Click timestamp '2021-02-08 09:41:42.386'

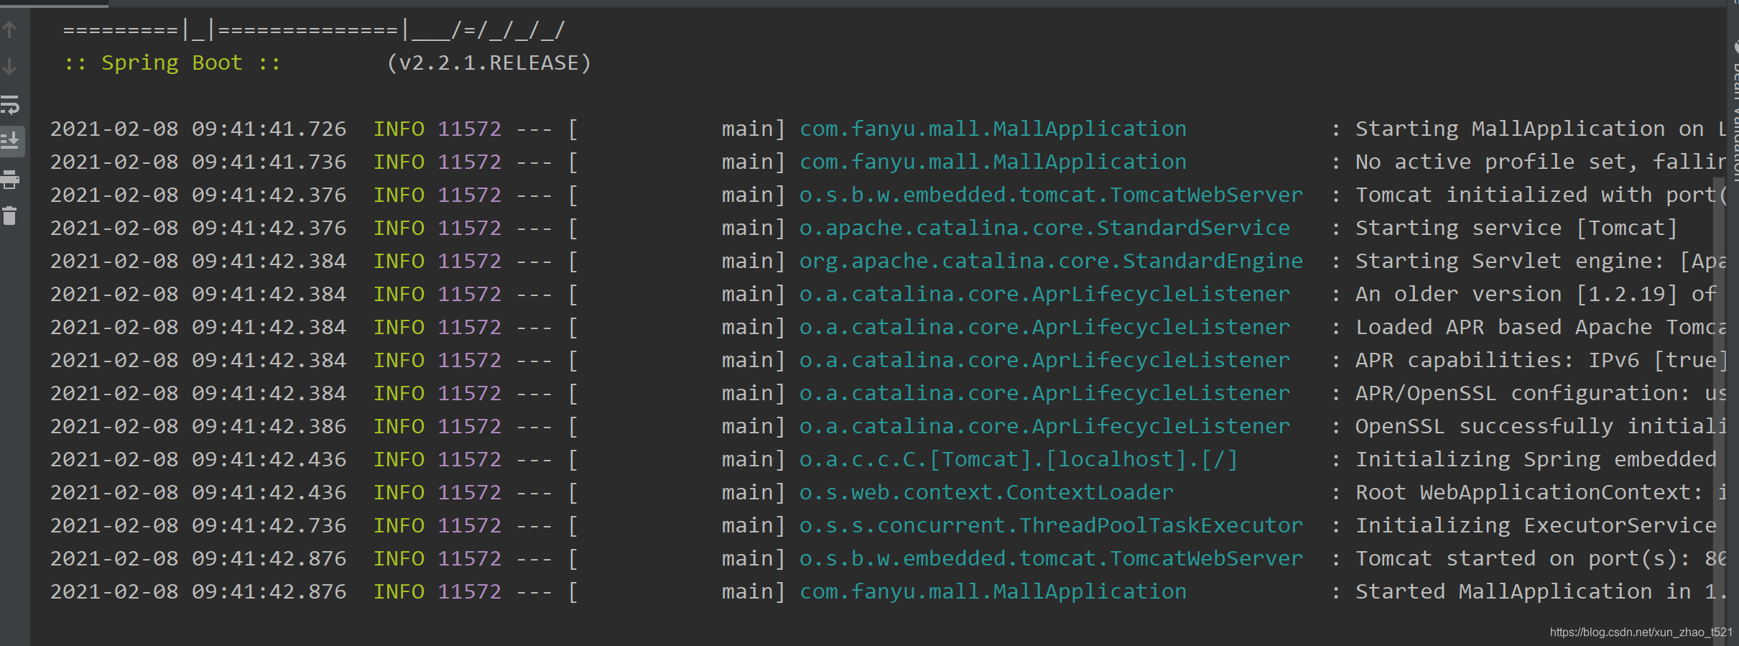coord(198,427)
